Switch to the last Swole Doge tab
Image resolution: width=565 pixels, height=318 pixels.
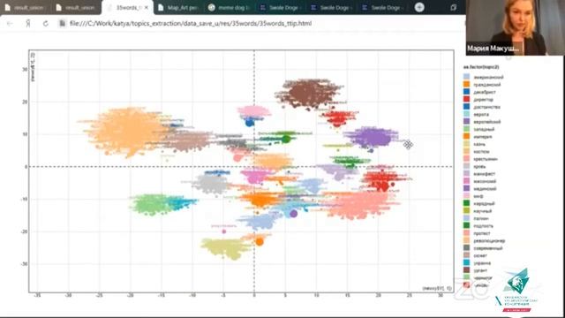[x=382, y=8]
